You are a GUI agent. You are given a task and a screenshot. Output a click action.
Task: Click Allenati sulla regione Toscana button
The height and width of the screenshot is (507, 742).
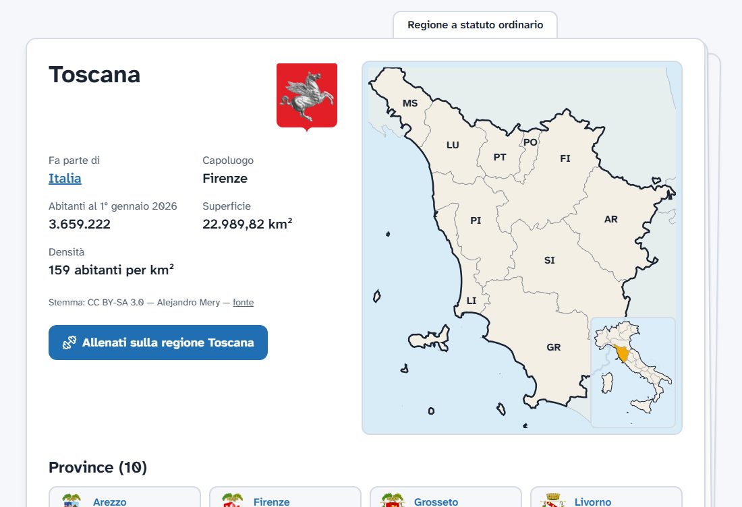click(x=158, y=342)
